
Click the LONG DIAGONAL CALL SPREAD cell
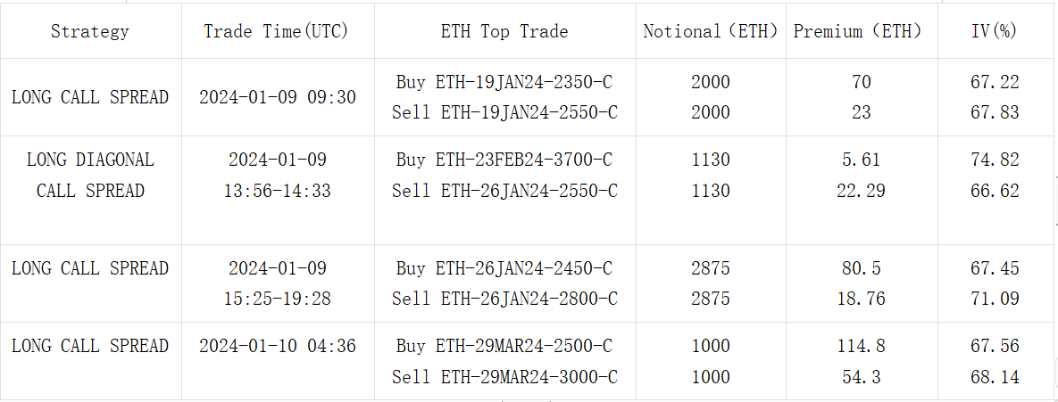(90, 176)
